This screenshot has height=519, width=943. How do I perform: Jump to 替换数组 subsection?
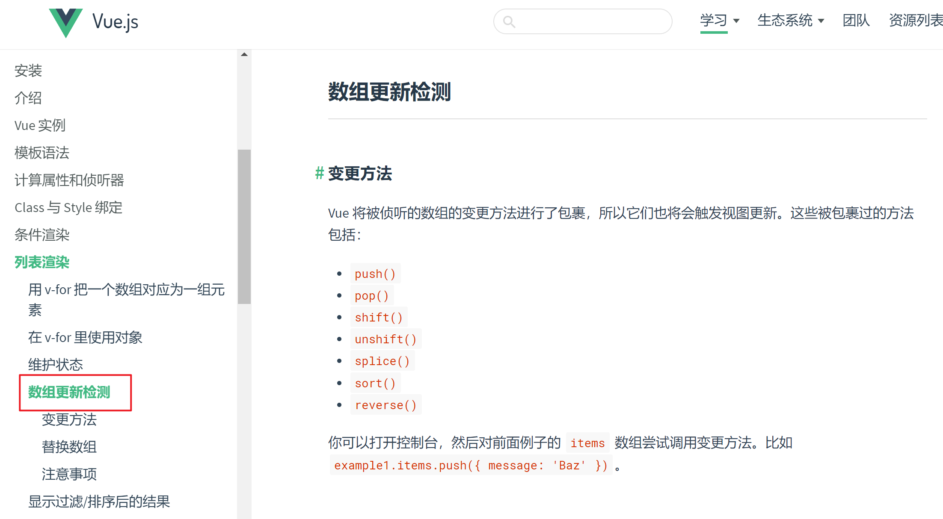(69, 447)
